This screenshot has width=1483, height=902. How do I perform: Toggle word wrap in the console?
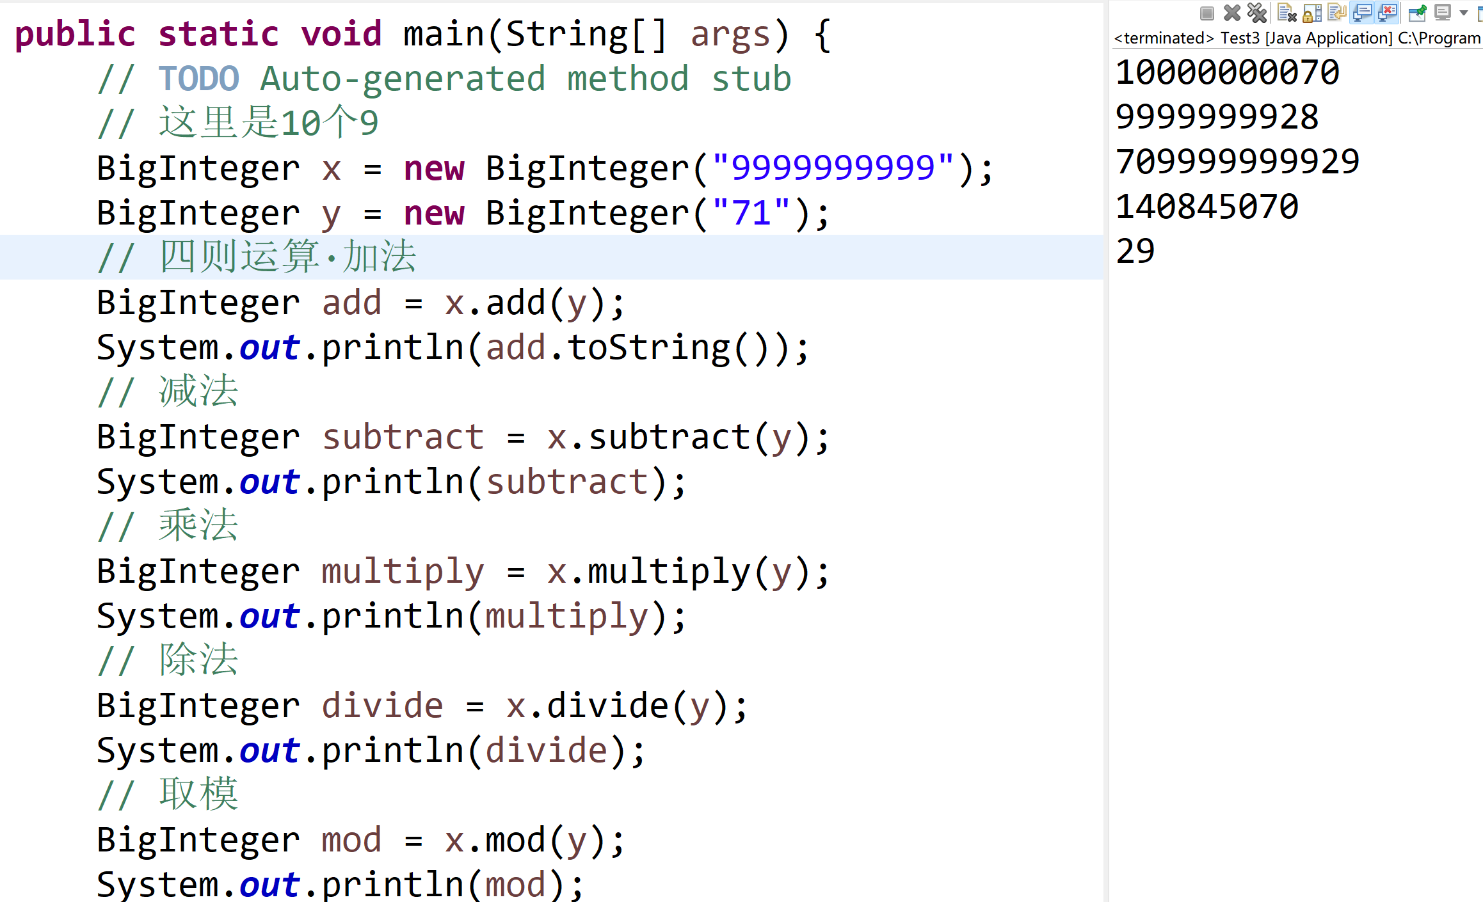(x=1336, y=12)
